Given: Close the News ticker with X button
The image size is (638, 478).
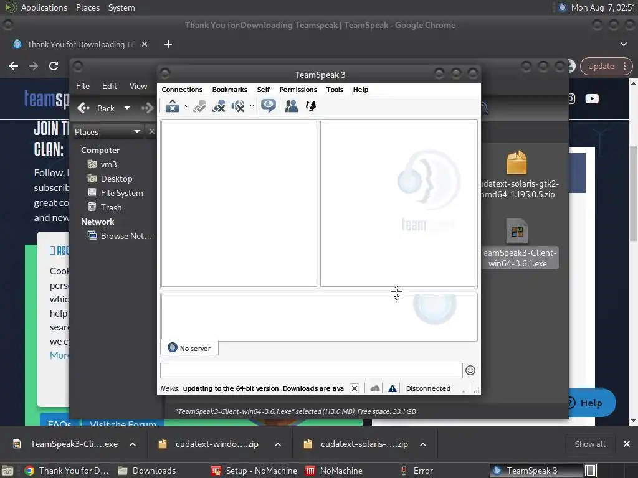Looking at the screenshot, I should pos(355,388).
